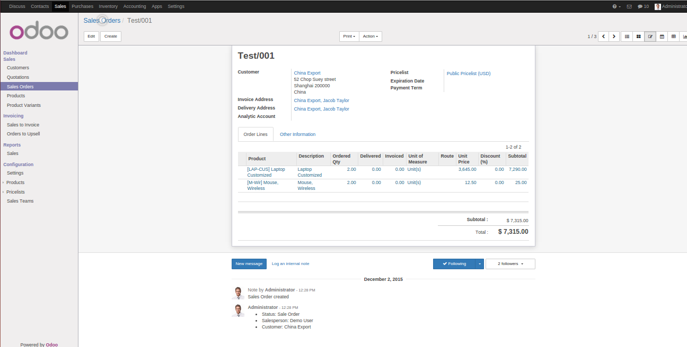This screenshot has height=347, width=687.
Task: Open the Action dropdown
Action: pyautogui.click(x=370, y=36)
